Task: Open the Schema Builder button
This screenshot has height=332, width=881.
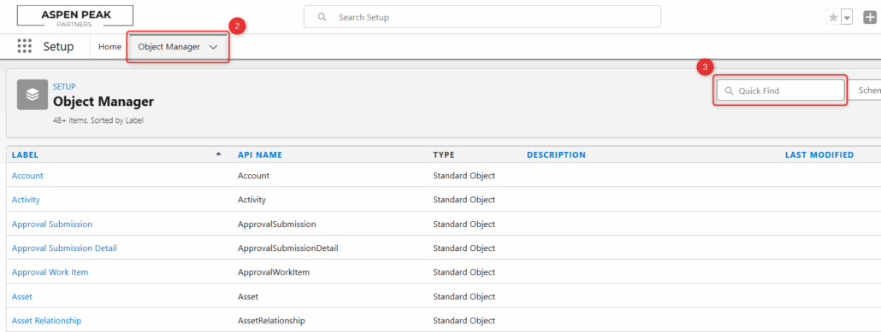Action: click(864, 90)
